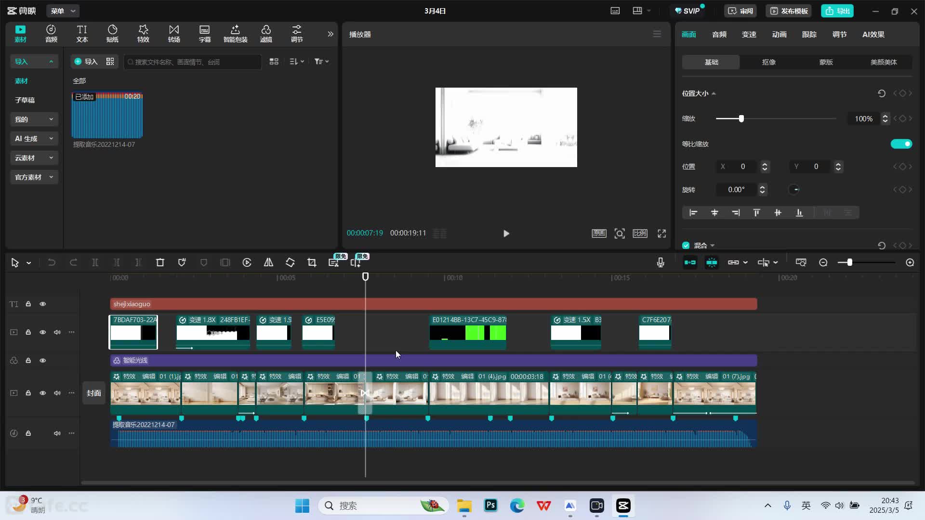Open selection tool mode dropdown arrow
The width and height of the screenshot is (925, 520).
click(29, 263)
